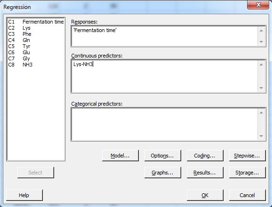Open the Results settings
Image resolution: width=272 pixels, height=207 pixels.
click(x=205, y=173)
